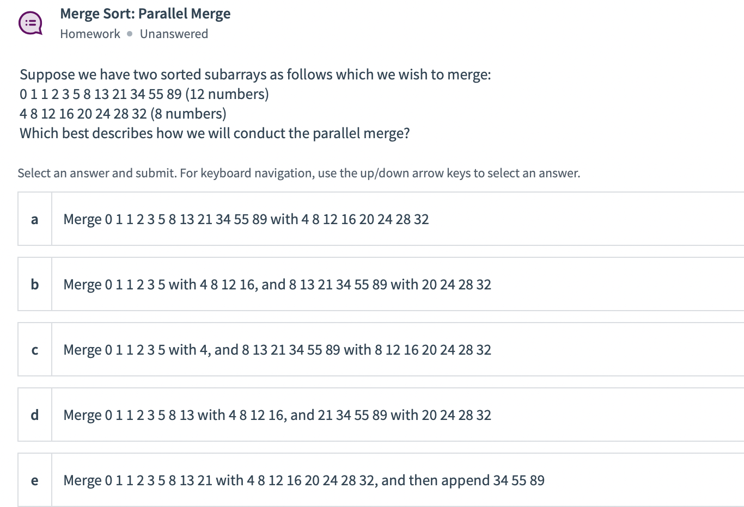Click the '12 numbers' subarray line
This screenshot has width=744, height=507.
[x=144, y=94]
